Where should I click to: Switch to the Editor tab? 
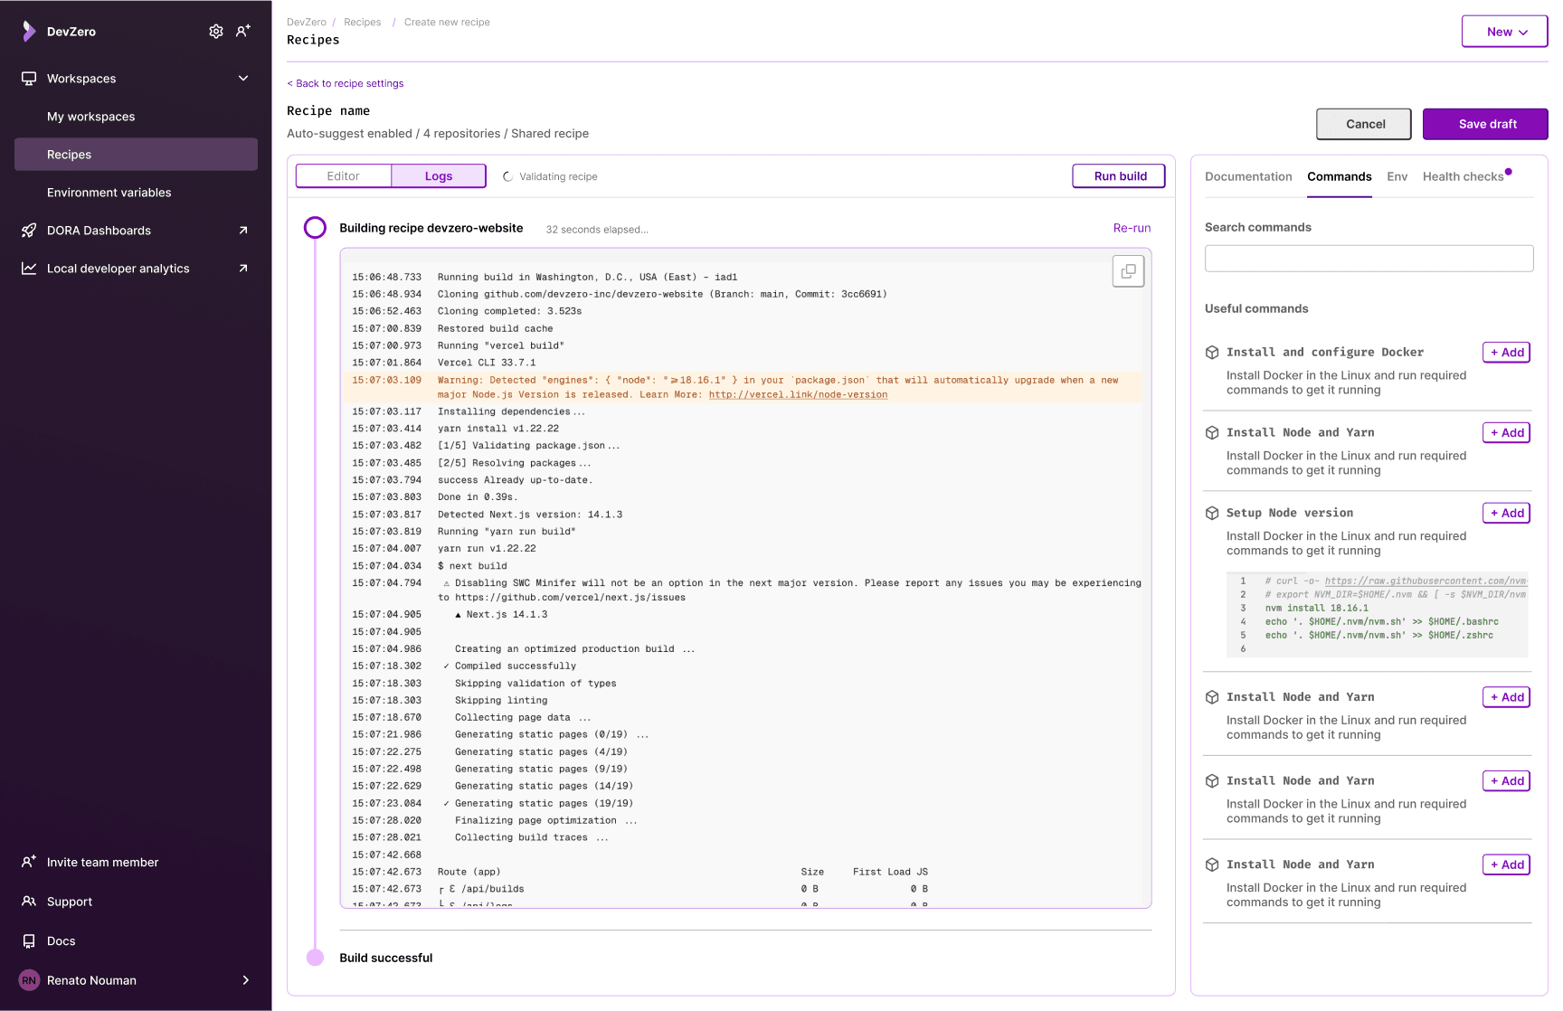344,175
